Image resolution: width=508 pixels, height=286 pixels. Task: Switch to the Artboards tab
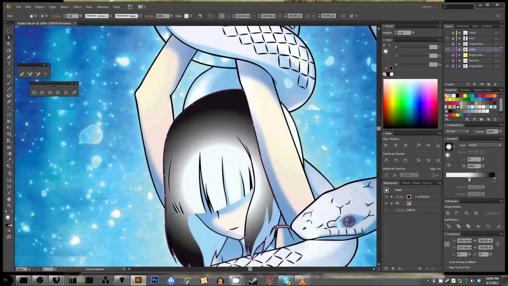click(x=462, y=26)
